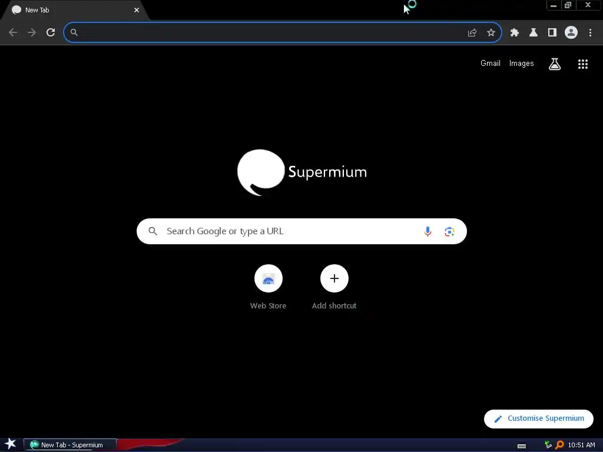Restore down the browser window

568,5
